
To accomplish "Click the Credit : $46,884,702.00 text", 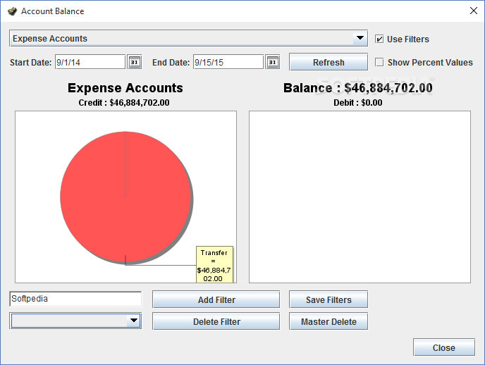I will pyautogui.click(x=124, y=103).
